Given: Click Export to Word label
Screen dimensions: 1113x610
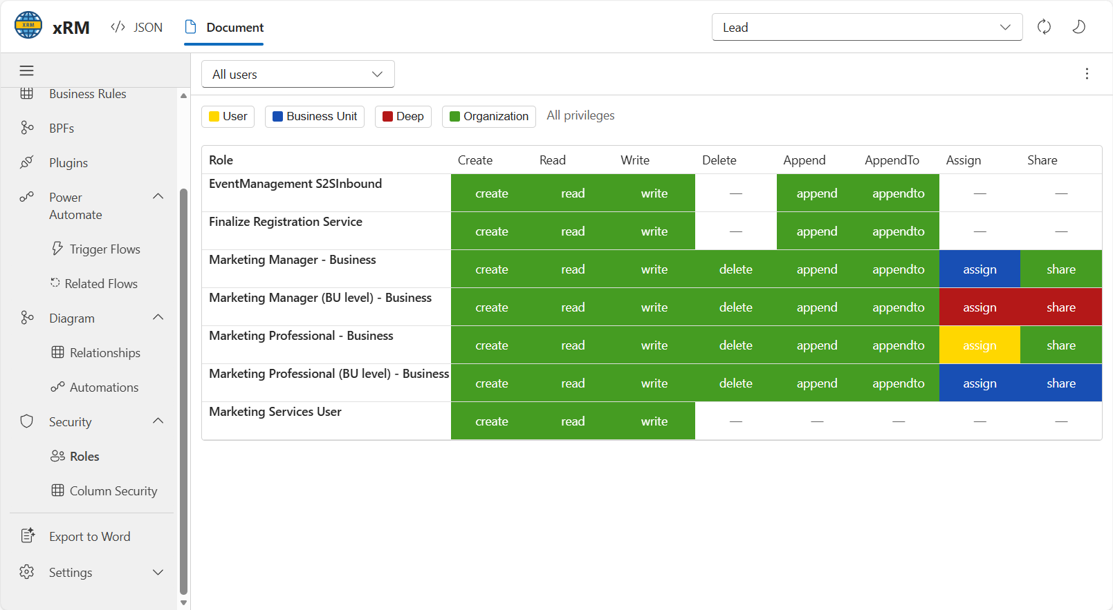Looking at the screenshot, I should 90,537.
